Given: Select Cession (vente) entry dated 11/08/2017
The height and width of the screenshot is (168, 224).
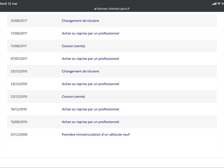Looking at the screenshot, I should pos(73,46).
